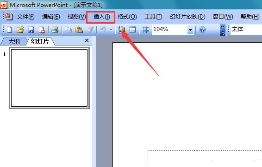Expand toolbar options overflow arrow
262x167 pixels.
223,30
